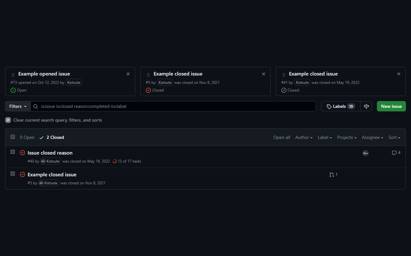Open pinned Example closed issue #5 title
The height and width of the screenshot is (256, 411).
tap(178, 74)
